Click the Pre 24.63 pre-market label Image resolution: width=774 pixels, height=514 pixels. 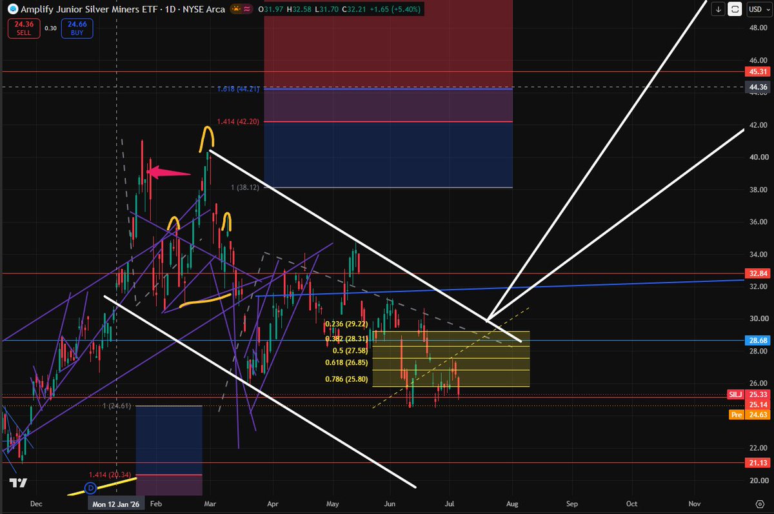click(x=748, y=415)
